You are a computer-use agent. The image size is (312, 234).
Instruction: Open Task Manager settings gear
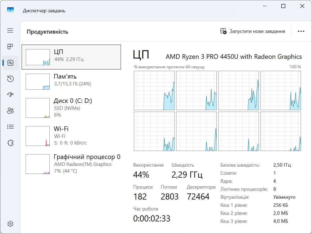pyautogui.click(x=10, y=224)
